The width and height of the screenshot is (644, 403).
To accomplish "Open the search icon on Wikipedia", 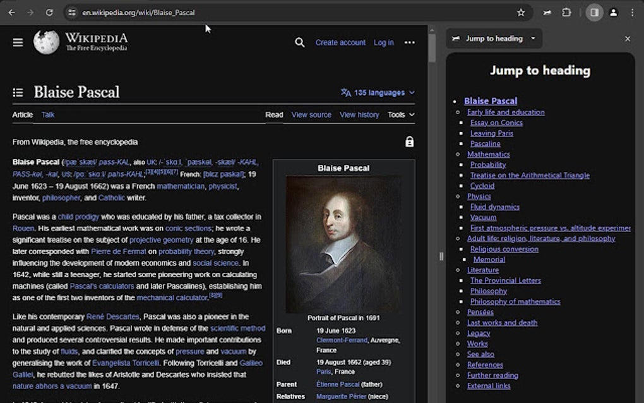I will (x=299, y=42).
